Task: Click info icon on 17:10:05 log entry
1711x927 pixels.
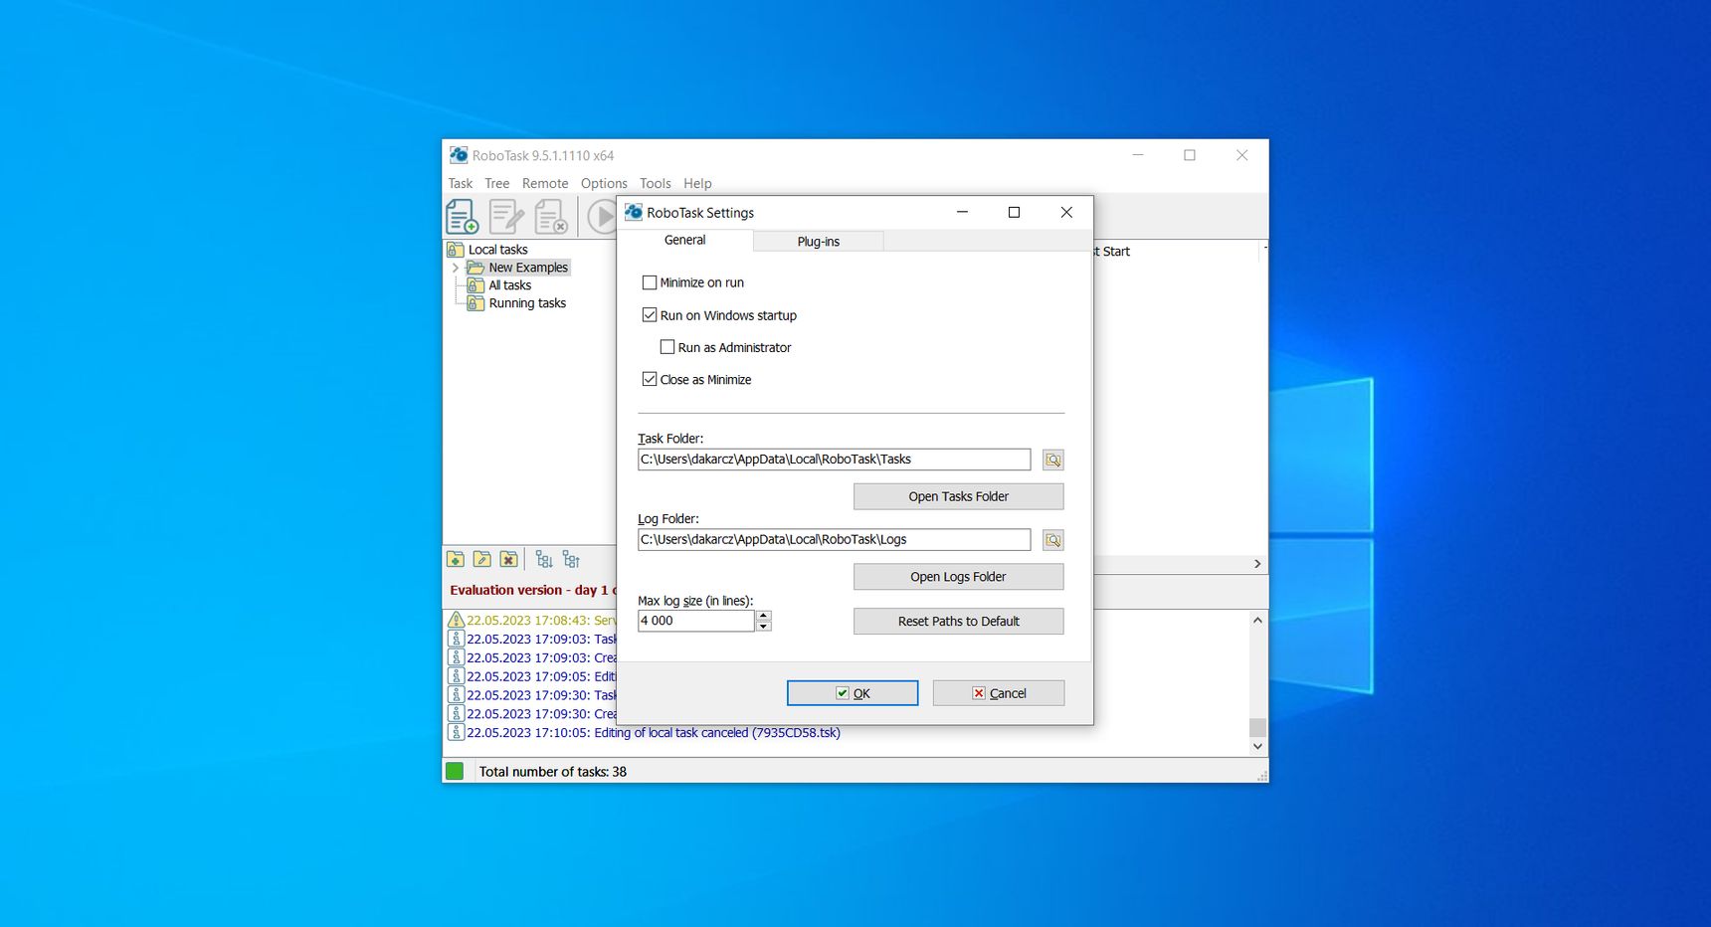Action: point(456,732)
